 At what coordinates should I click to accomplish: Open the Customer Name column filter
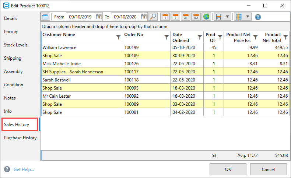tap(118, 37)
